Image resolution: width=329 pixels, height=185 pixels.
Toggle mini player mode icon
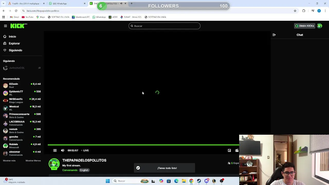click(229, 150)
